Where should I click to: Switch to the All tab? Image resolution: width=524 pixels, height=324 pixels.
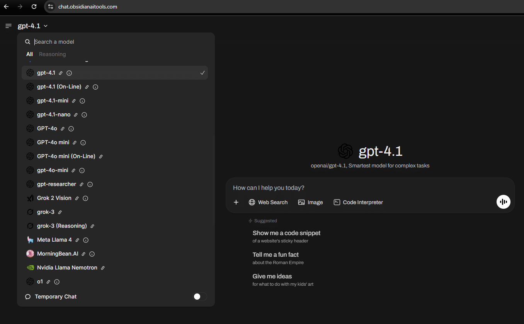[x=29, y=54]
